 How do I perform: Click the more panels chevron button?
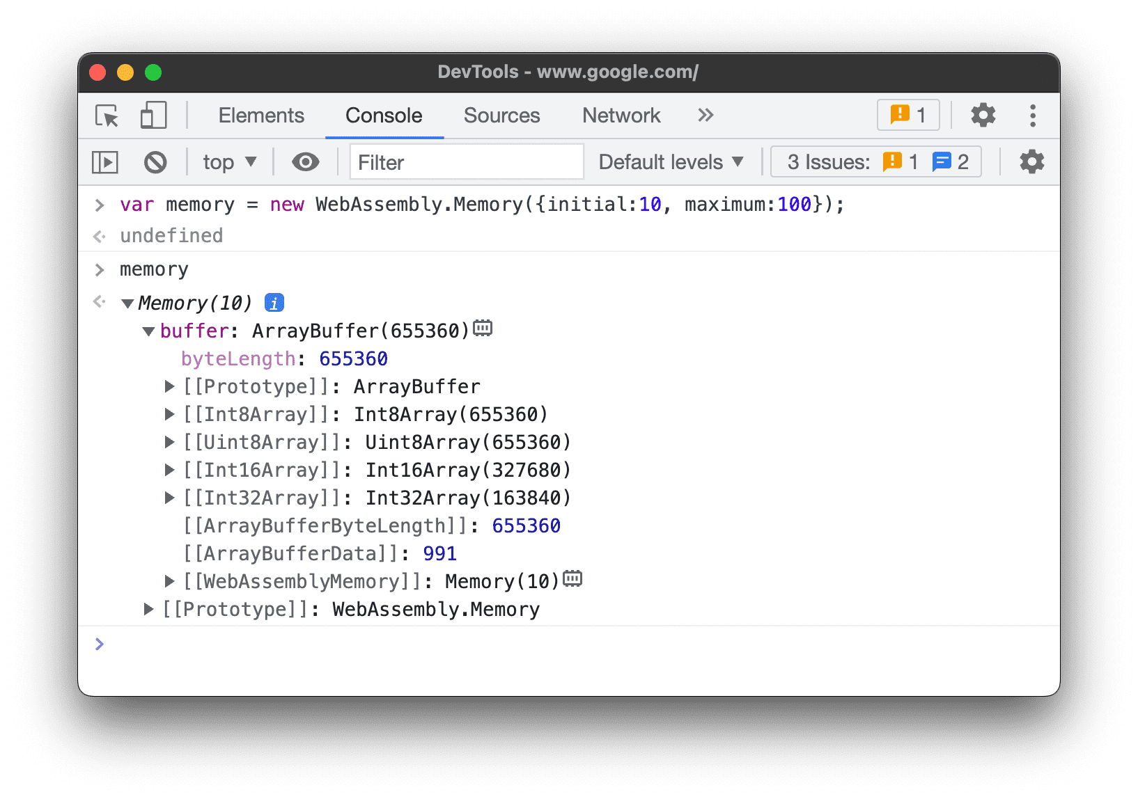[x=705, y=116]
